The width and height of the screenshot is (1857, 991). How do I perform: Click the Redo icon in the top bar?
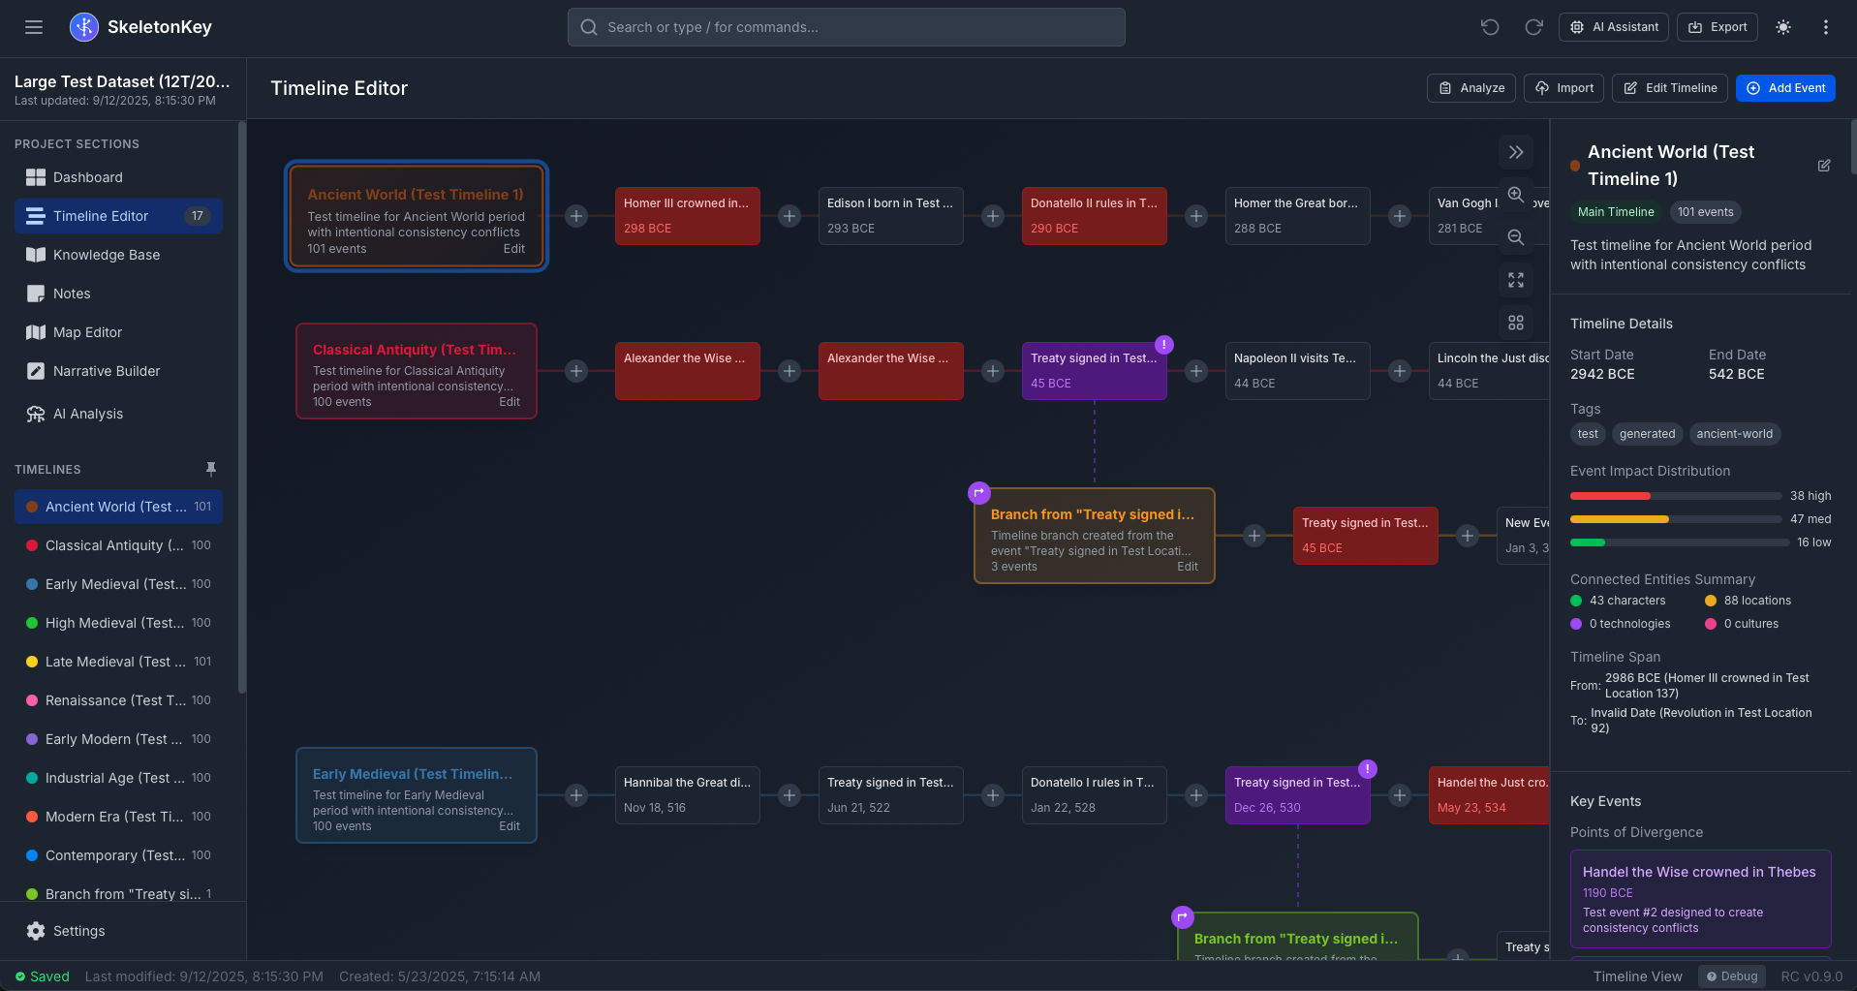pos(1533,27)
